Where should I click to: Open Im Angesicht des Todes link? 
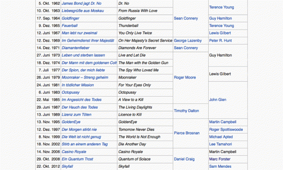82,100
